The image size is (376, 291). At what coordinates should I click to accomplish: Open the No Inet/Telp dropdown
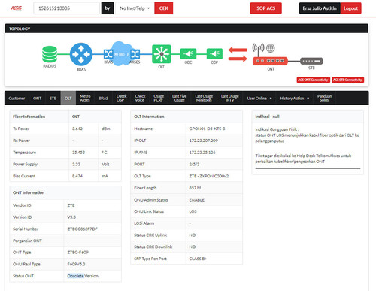pyautogui.click(x=135, y=8)
